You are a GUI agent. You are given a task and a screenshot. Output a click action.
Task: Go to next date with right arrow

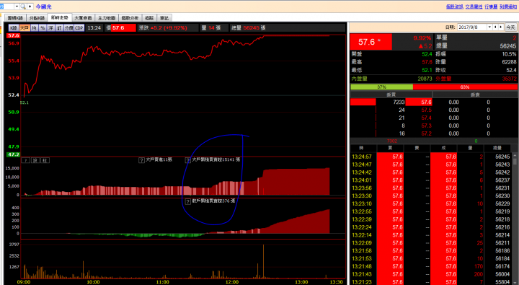501,27
